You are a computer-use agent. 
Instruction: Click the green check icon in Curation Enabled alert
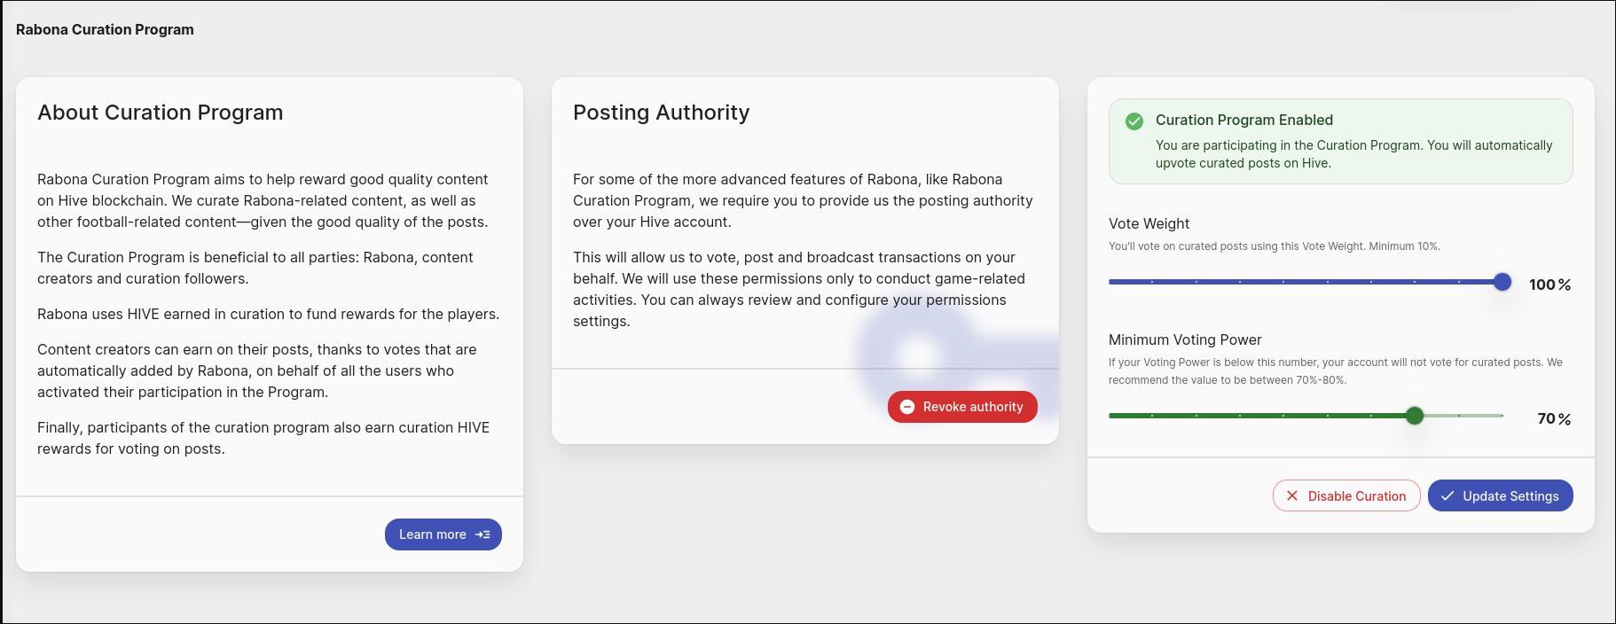point(1134,121)
